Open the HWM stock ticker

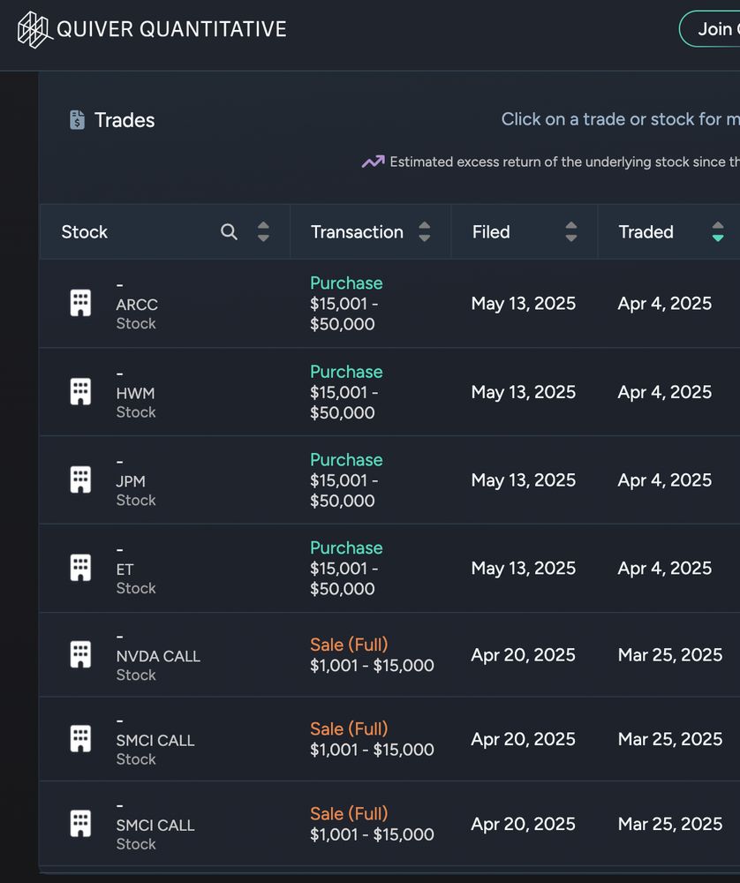click(135, 393)
